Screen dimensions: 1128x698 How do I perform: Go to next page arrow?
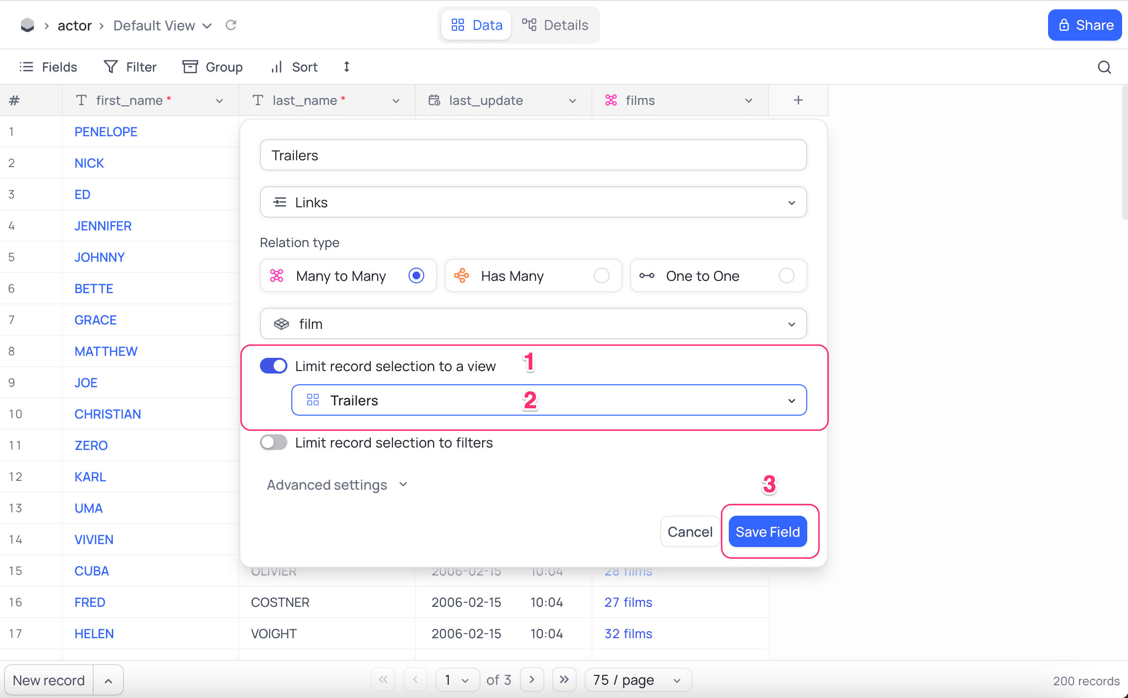tap(532, 679)
